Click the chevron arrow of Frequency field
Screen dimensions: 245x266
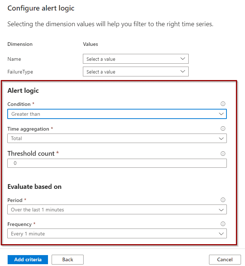(x=221, y=234)
